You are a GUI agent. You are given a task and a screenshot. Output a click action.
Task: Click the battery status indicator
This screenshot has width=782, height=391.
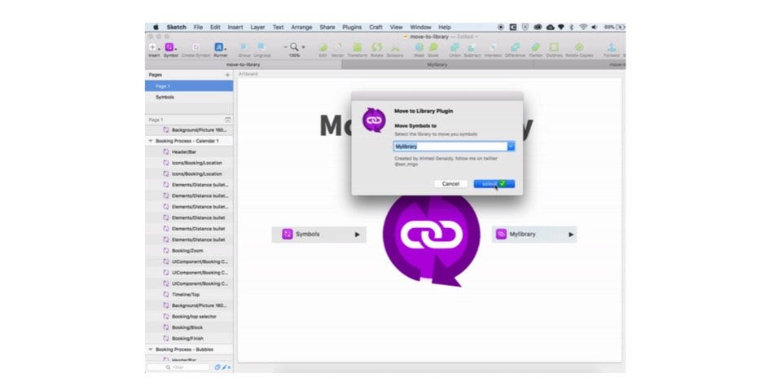(614, 28)
